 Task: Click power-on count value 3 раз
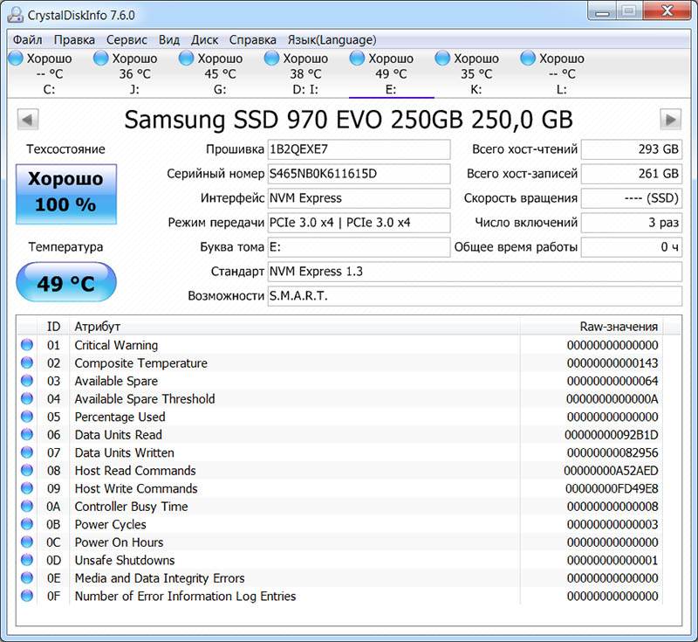[631, 223]
